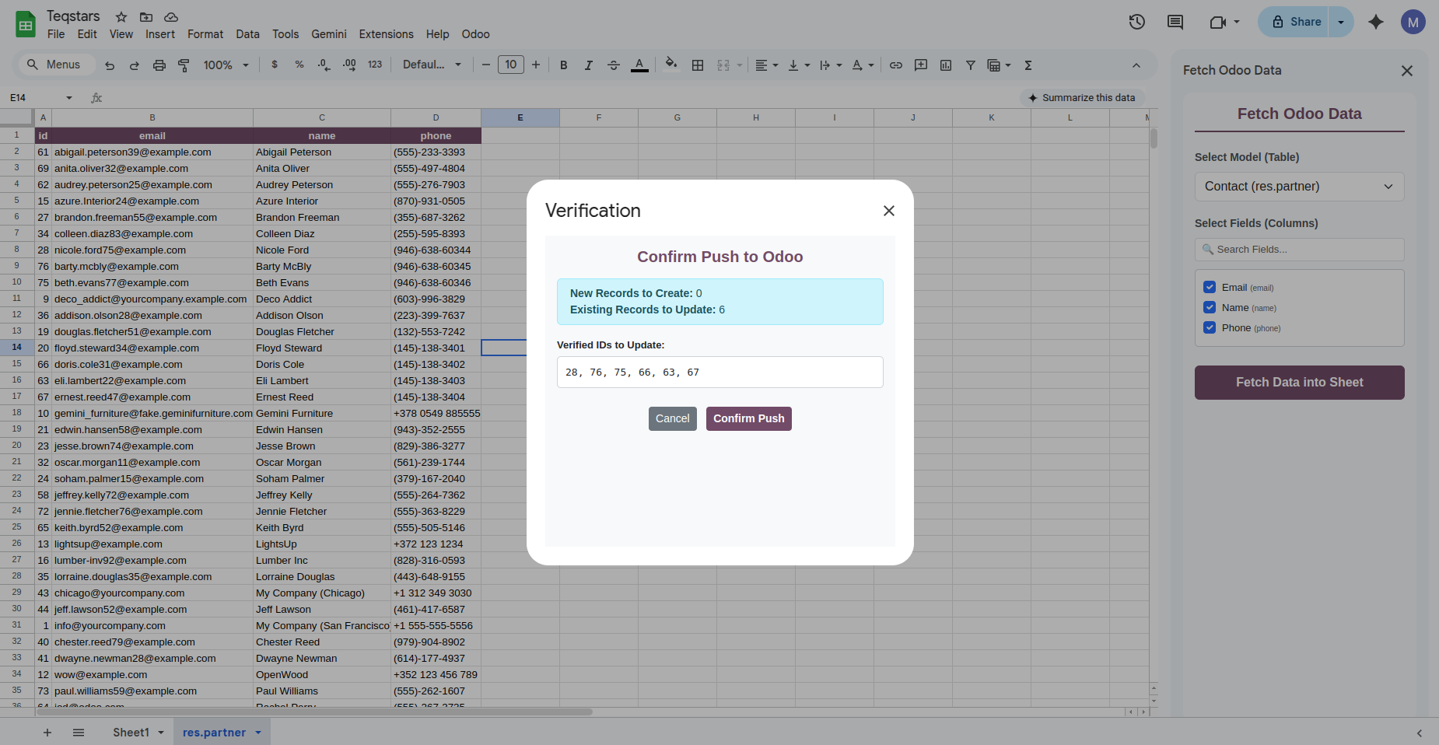
Task: Open the text color picker
Action: [639, 65]
